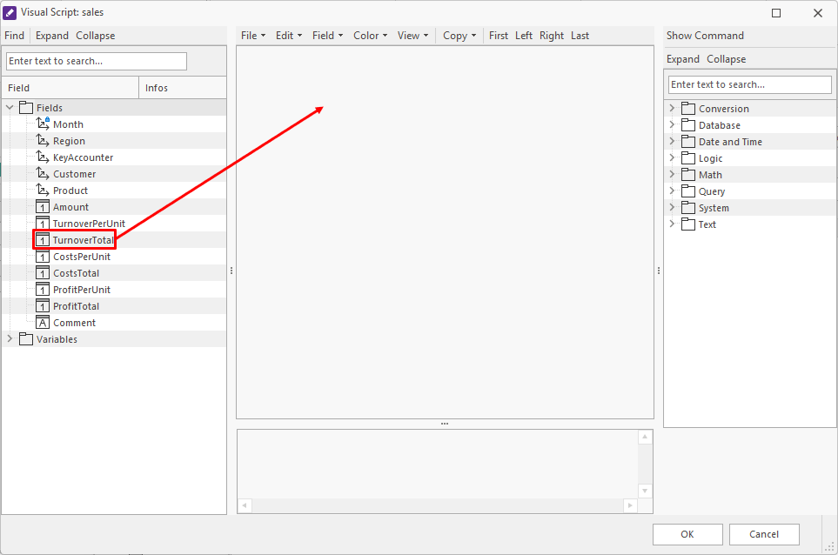This screenshot has width=838, height=555.
Task: Click Collapse in the fields panel
Action: click(95, 36)
